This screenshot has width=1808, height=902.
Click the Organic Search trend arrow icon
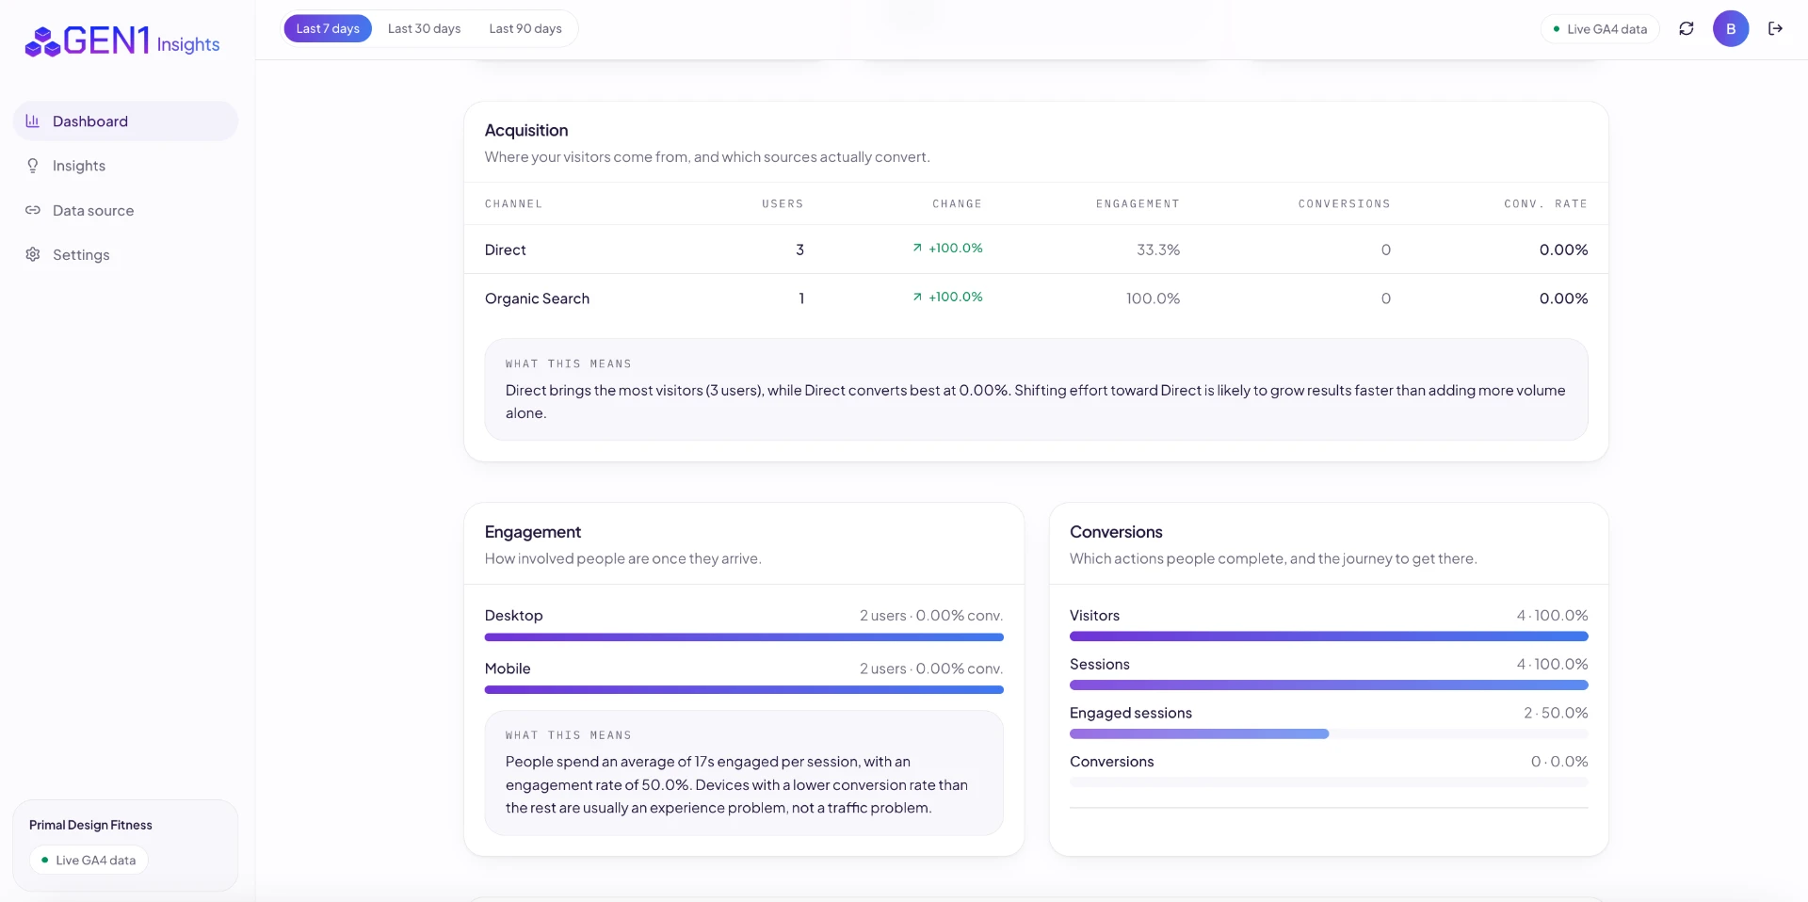pyautogui.click(x=917, y=297)
